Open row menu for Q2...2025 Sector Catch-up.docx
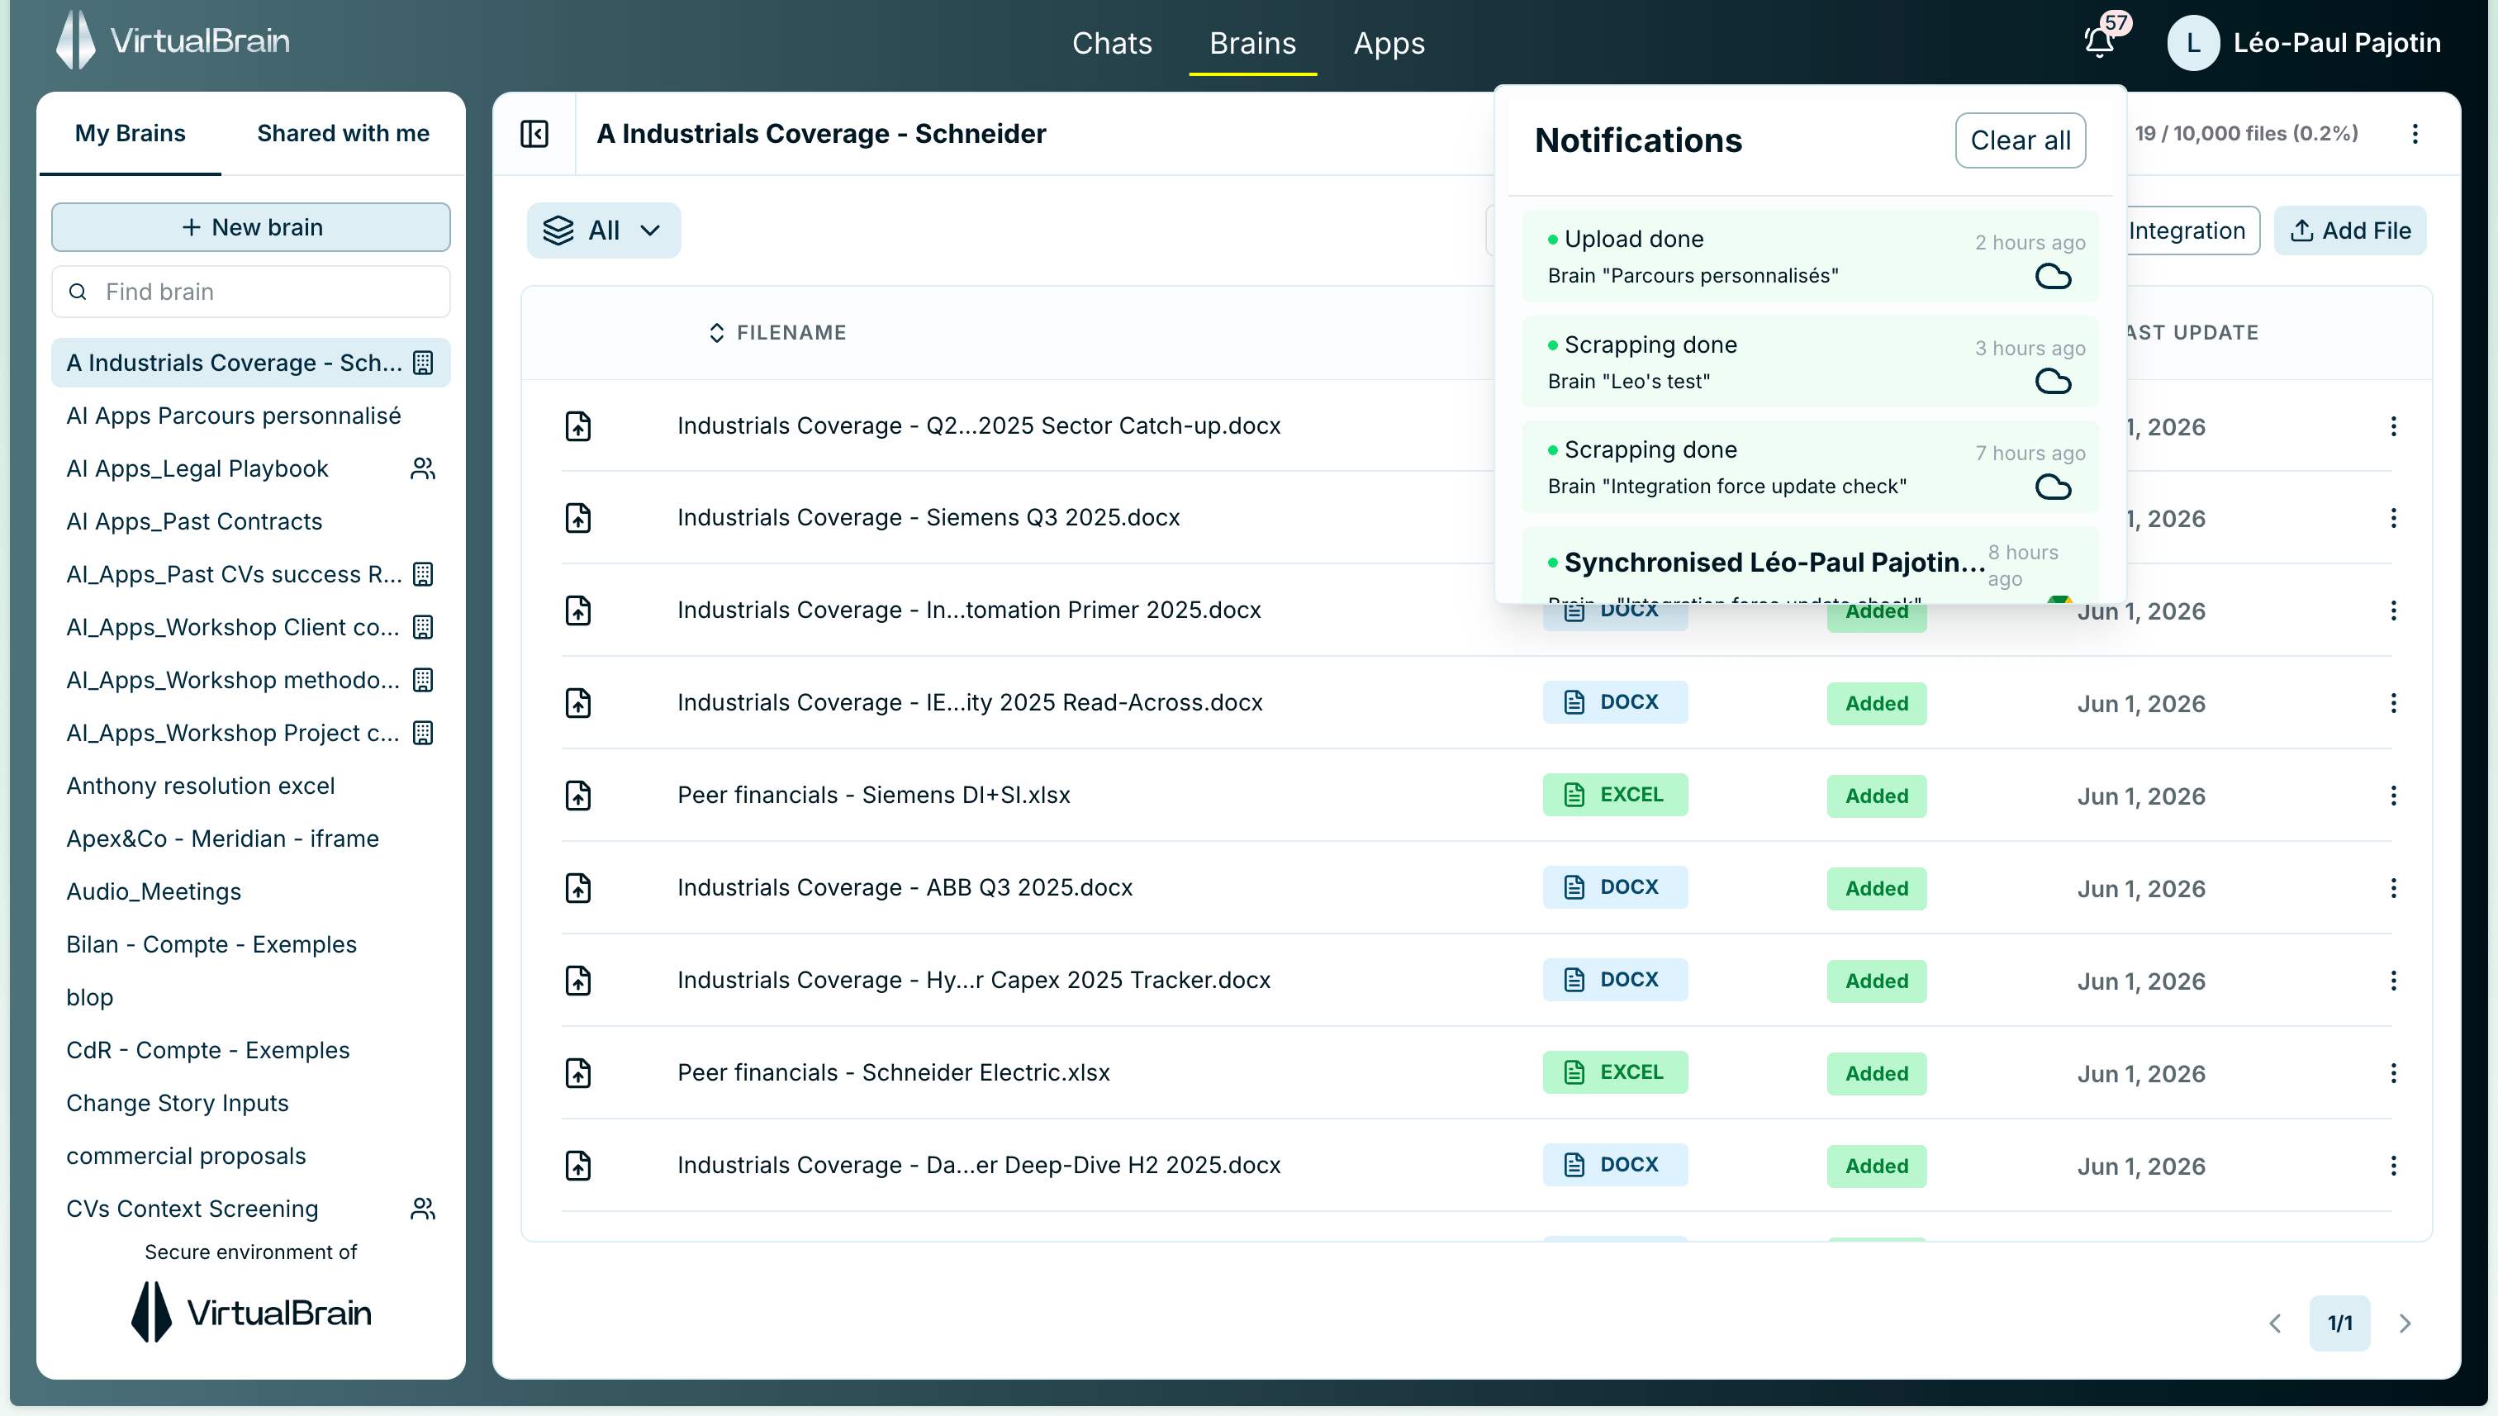 (x=2394, y=426)
